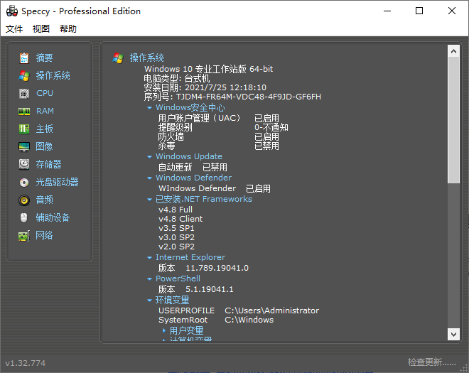The image size is (469, 373).
Task: Click the disc icon next to 光盘驱动器
Action: click(x=24, y=183)
